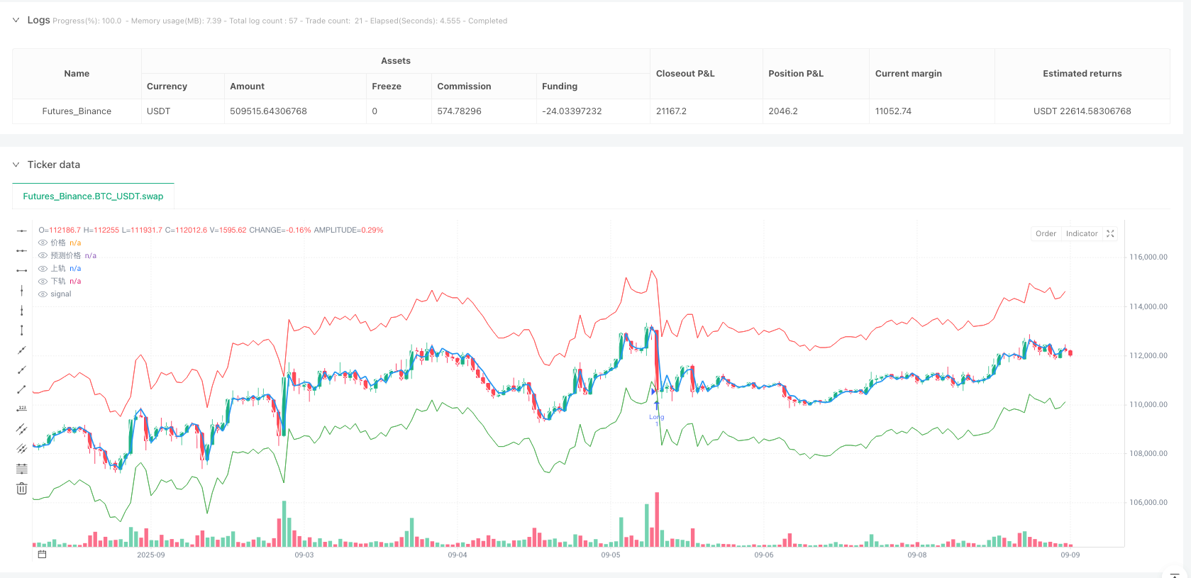Select the vertical segment drawing tool
The width and height of the screenshot is (1191, 578).
coord(22,330)
